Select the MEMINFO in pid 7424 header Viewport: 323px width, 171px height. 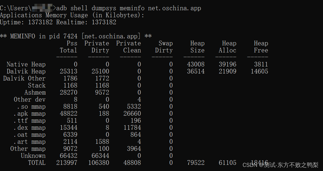click(x=76, y=36)
